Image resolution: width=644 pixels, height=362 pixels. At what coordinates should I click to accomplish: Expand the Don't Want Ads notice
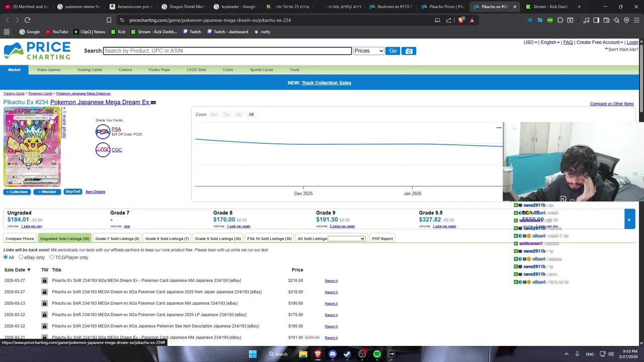pos(621,49)
